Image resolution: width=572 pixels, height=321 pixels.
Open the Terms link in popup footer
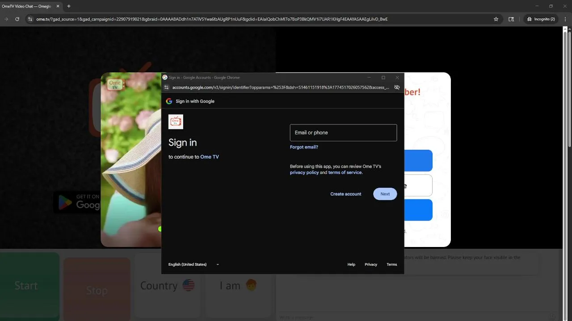pos(392,264)
